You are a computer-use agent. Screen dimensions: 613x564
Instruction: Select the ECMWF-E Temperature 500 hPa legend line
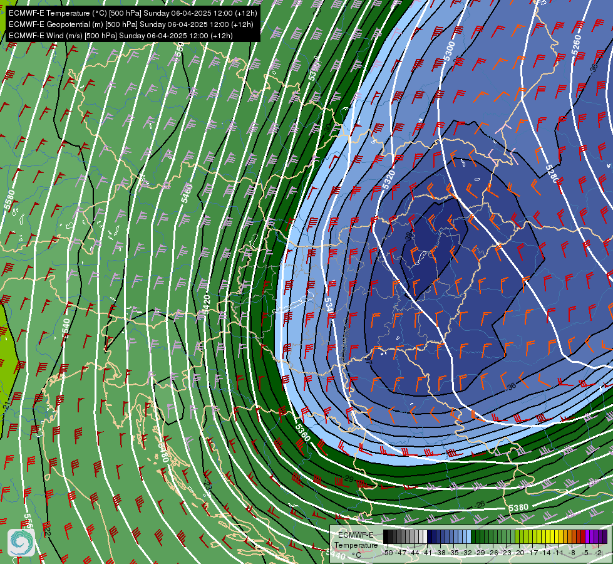133,13
